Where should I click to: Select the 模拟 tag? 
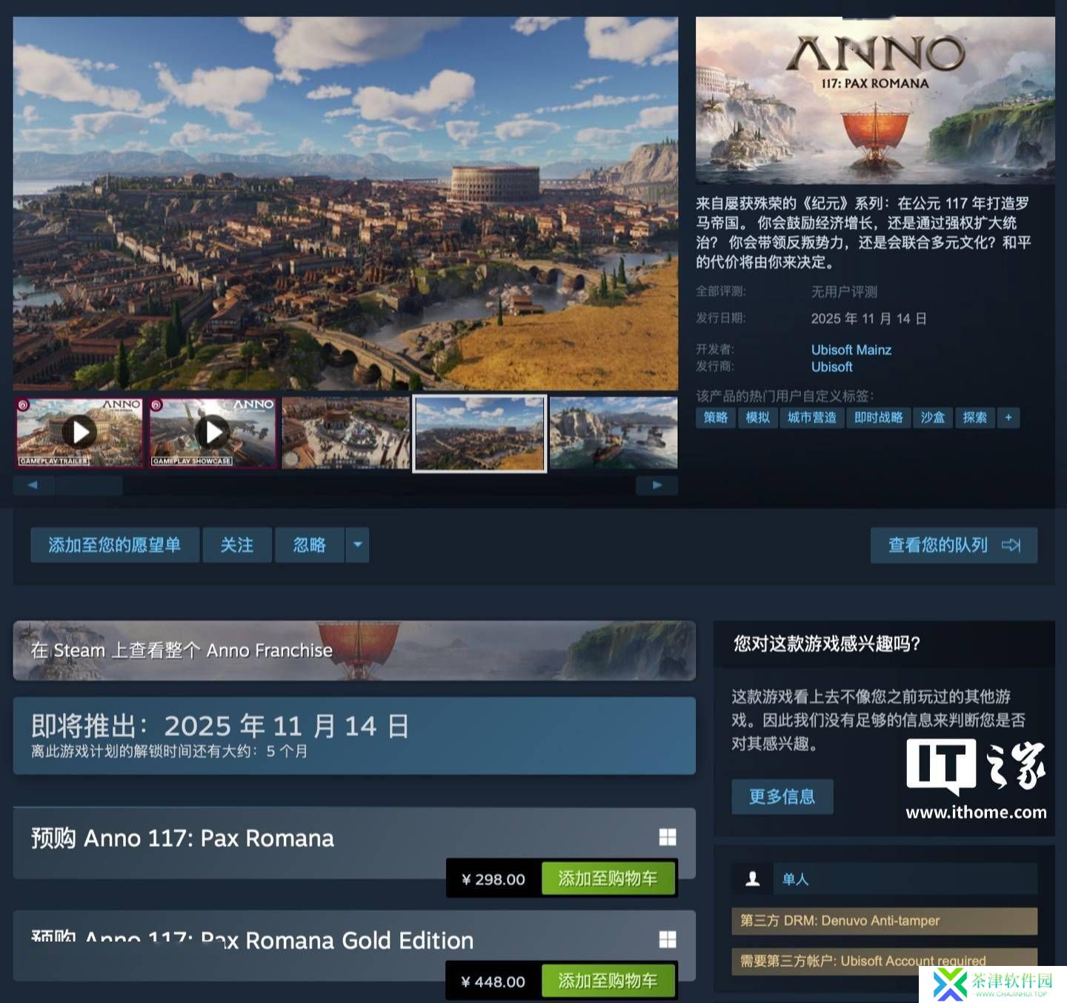coord(757,418)
